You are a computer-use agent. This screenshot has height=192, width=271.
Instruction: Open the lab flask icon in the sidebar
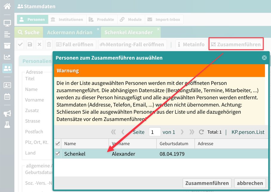point(7,125)
